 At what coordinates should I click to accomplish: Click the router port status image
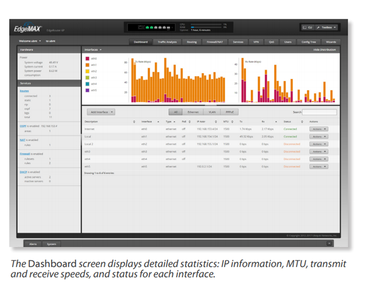pos(151,28)
